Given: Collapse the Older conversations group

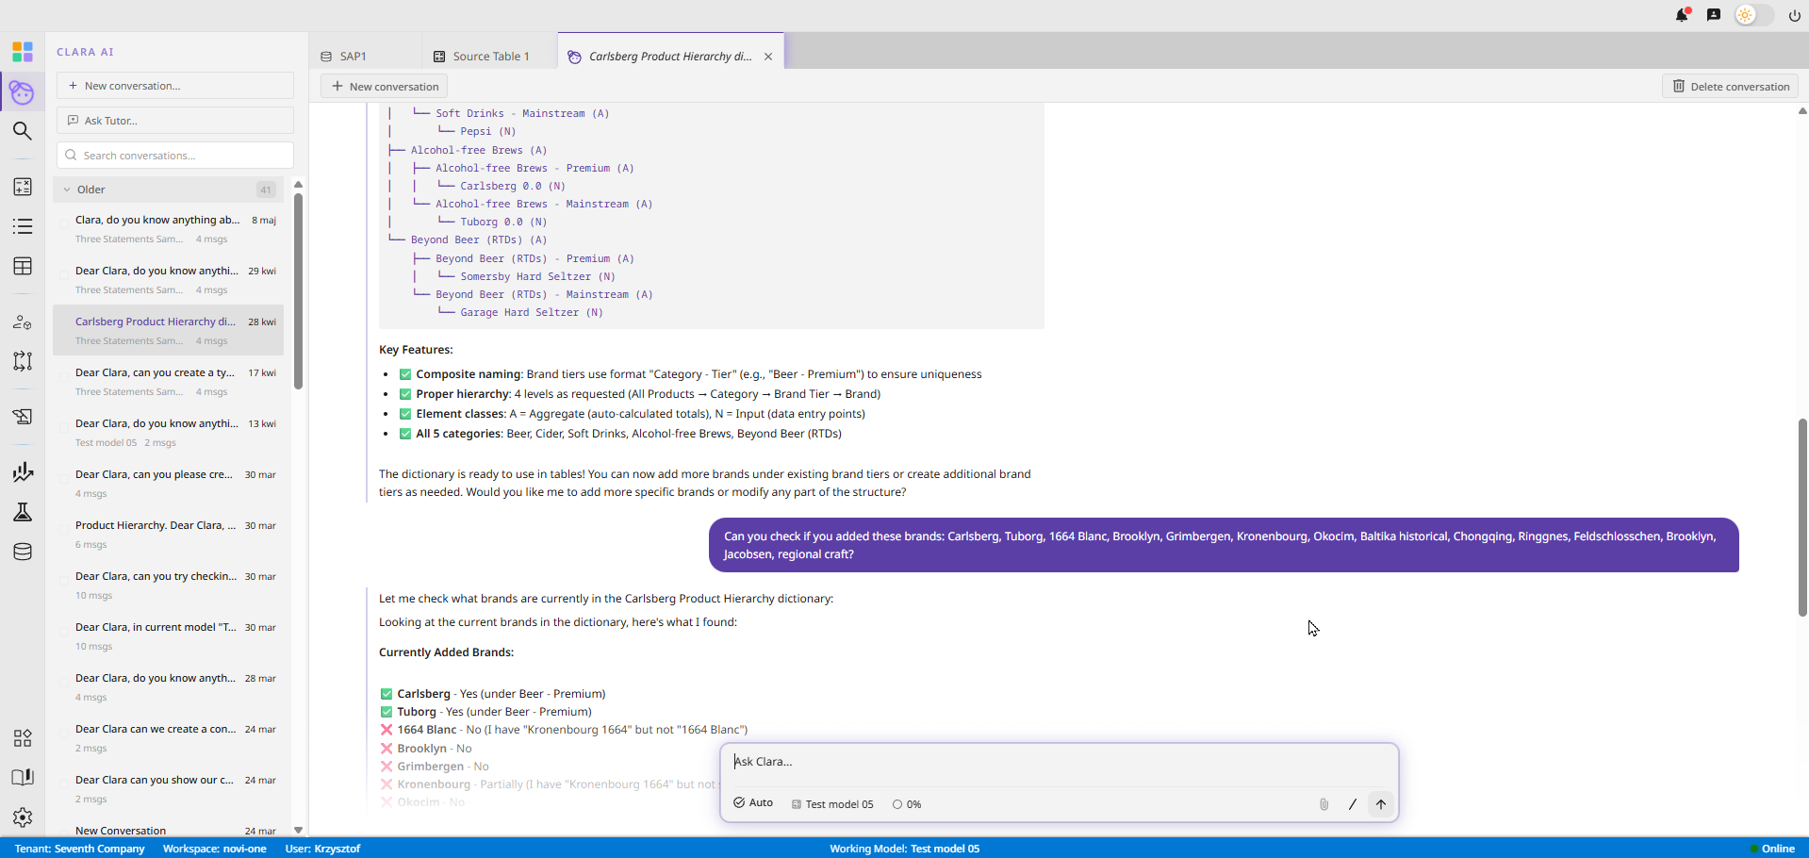Looking at the screenshot, I should 67,190.
